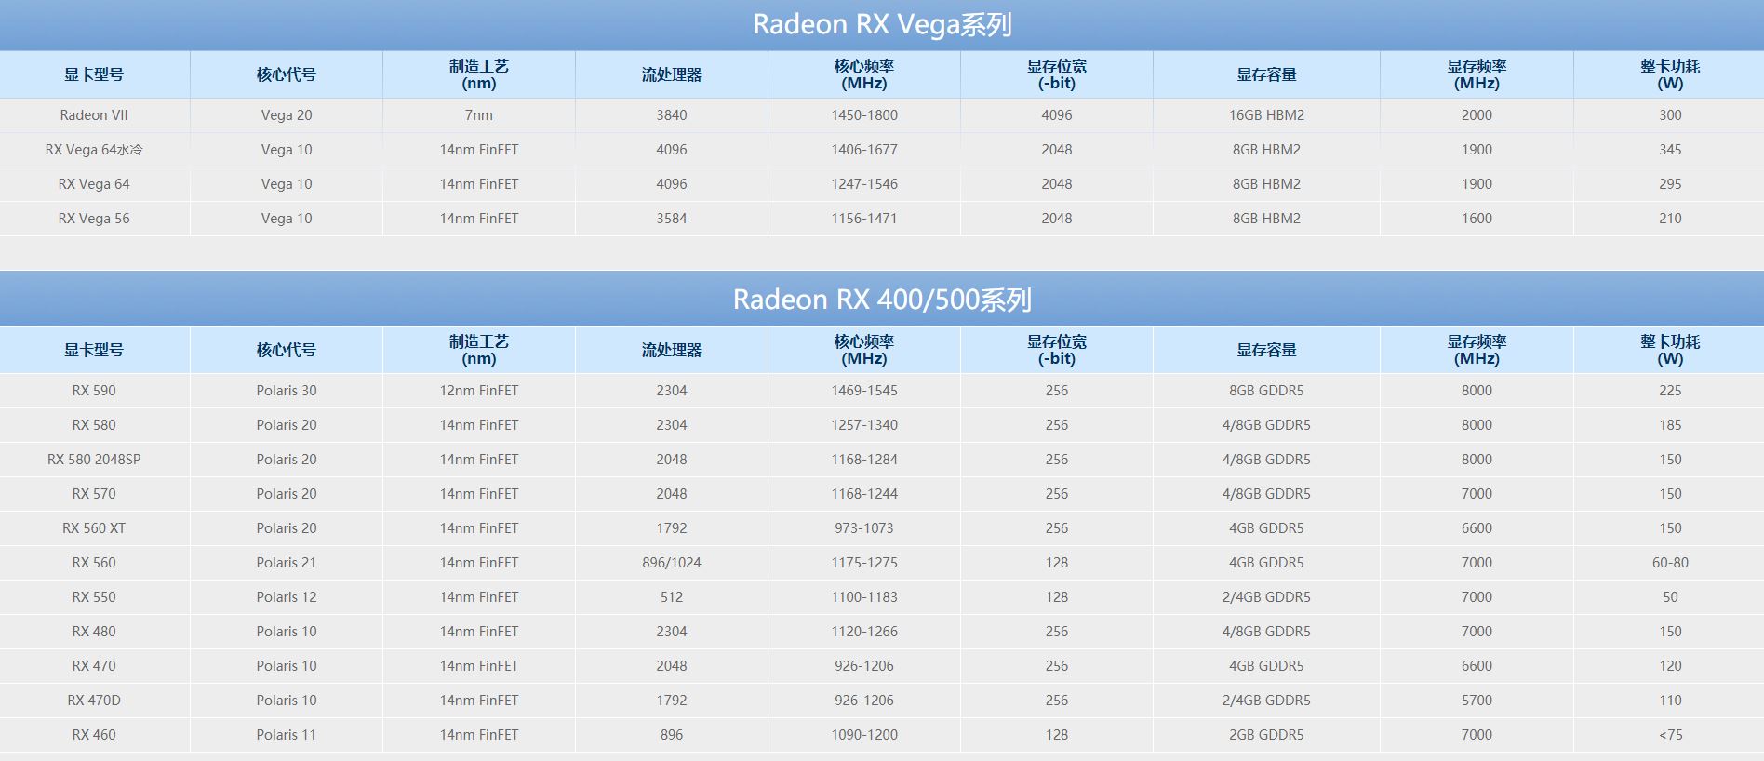Click the 973-1073 core frequency cell
Screen dimensions: 1764x761
[864, 528]
